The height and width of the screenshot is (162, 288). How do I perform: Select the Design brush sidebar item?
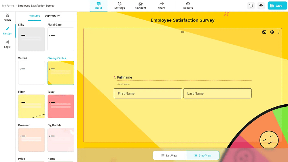(7, 31)
